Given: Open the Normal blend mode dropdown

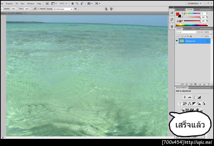Looking at the screenshot, I should tap(186, 32).
